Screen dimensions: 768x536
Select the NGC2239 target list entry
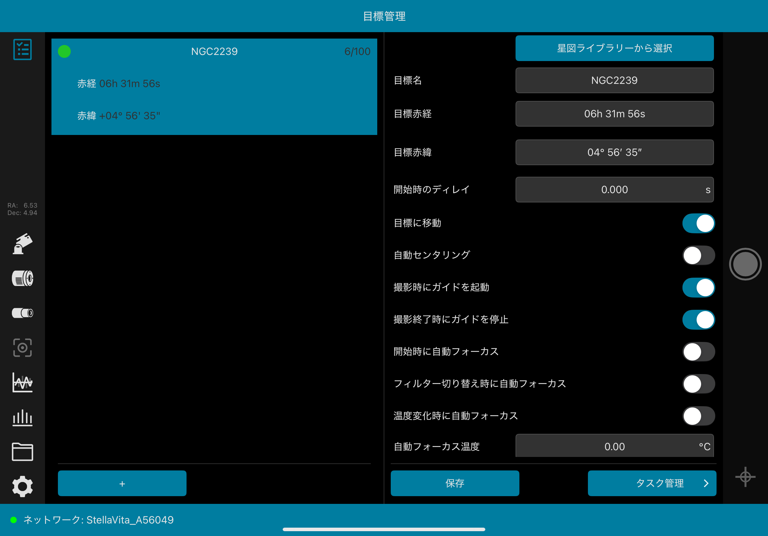214,86
